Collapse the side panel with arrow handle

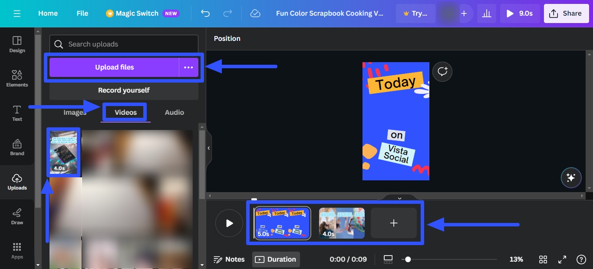[x=208, y=148]
